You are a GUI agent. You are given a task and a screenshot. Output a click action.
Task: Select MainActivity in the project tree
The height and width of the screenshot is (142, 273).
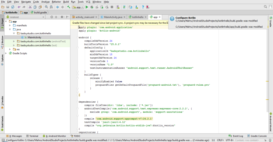34,37
